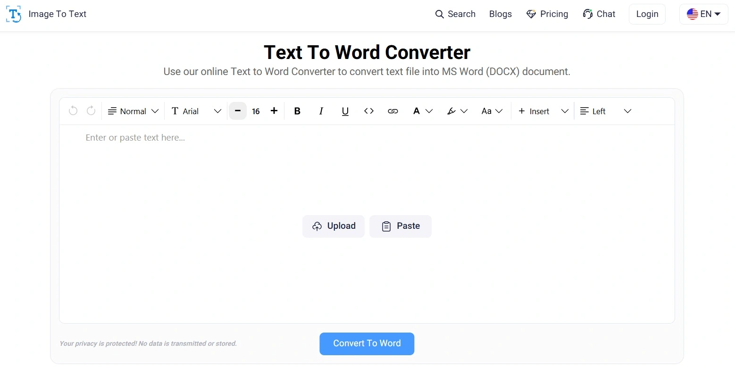Open the Normal paragraph style dropdown
The width and height of the screenshot is (735, 367).
[x=134, y=111]
